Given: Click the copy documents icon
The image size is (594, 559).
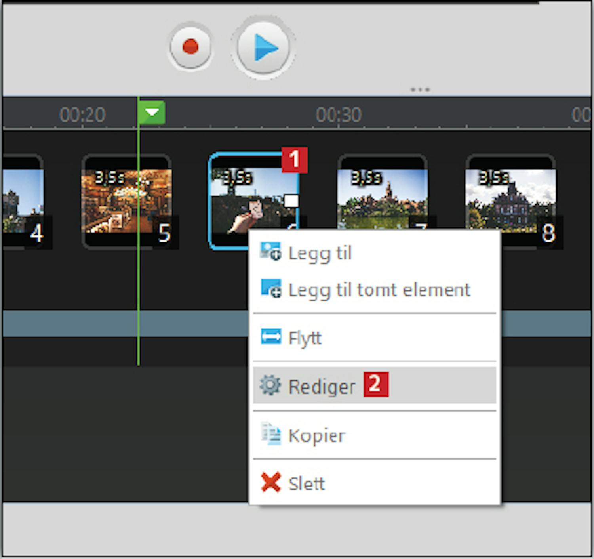Looking at the screenshot, I should click(x=271, y=434).
